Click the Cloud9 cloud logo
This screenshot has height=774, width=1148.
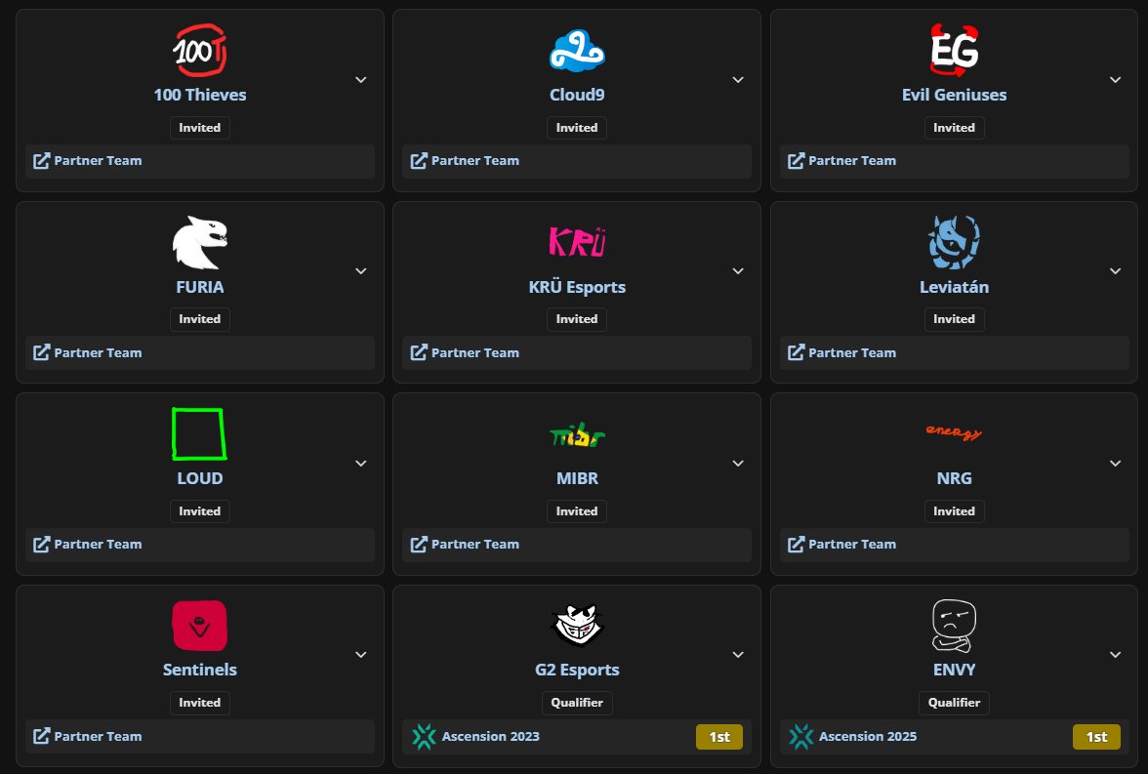tap(577, 51)
